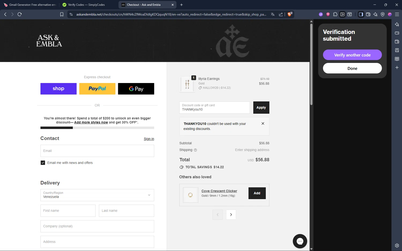The image size is (402, 251).
Task: Click the browser address bar URL
Action: [x=171, y=14]
